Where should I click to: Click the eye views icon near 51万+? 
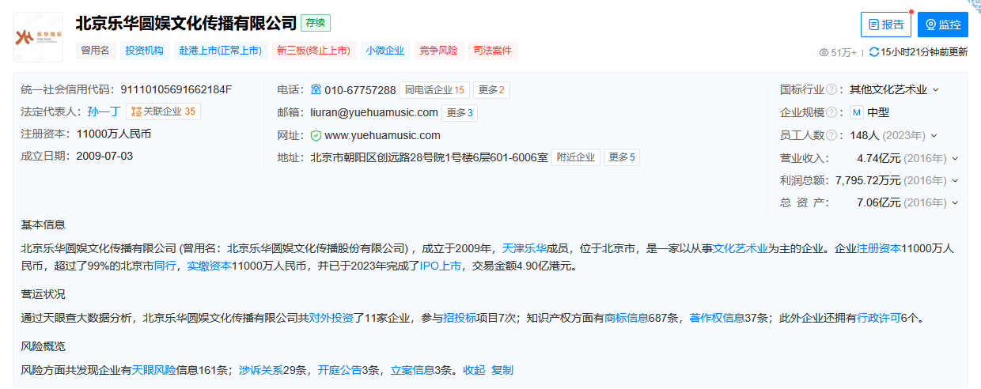(x=824, y=52)
